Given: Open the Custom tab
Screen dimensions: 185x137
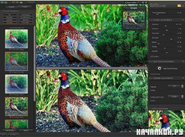Looking at the screenshot, I should [x=25, y=7].
